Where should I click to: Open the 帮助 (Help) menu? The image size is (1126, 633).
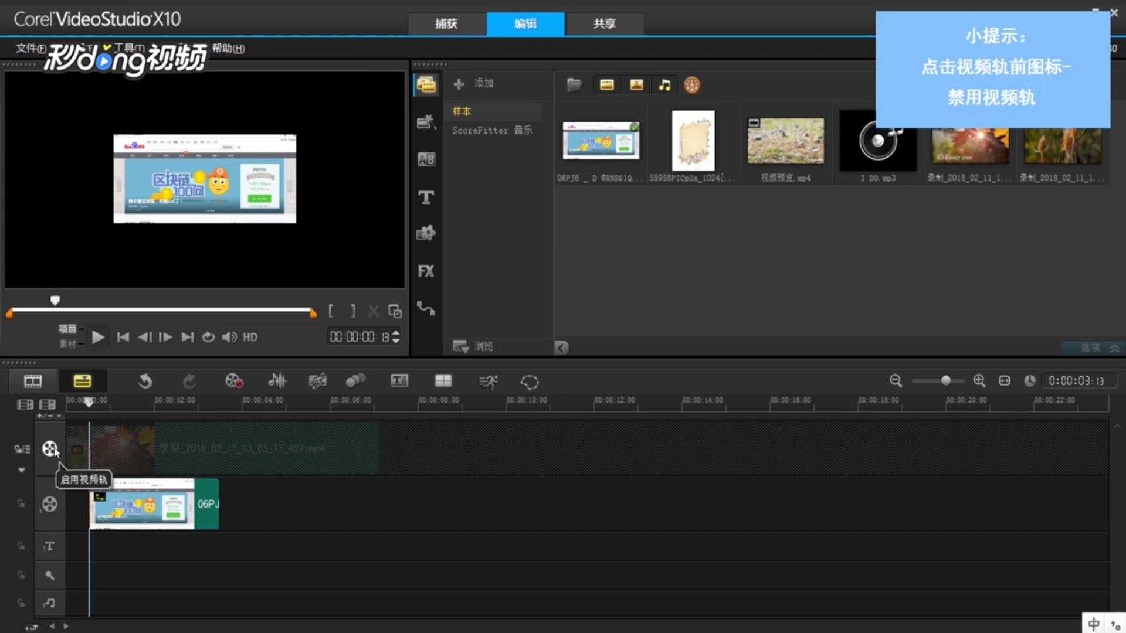228,49
